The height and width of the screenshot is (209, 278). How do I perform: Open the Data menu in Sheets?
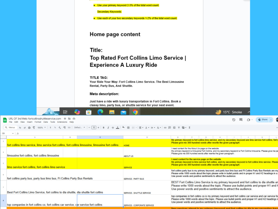coord(46,122)
